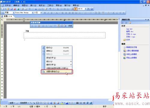Click the Help question mark icon
Viewport: 150px width, 108px height.
click(92, 9)
